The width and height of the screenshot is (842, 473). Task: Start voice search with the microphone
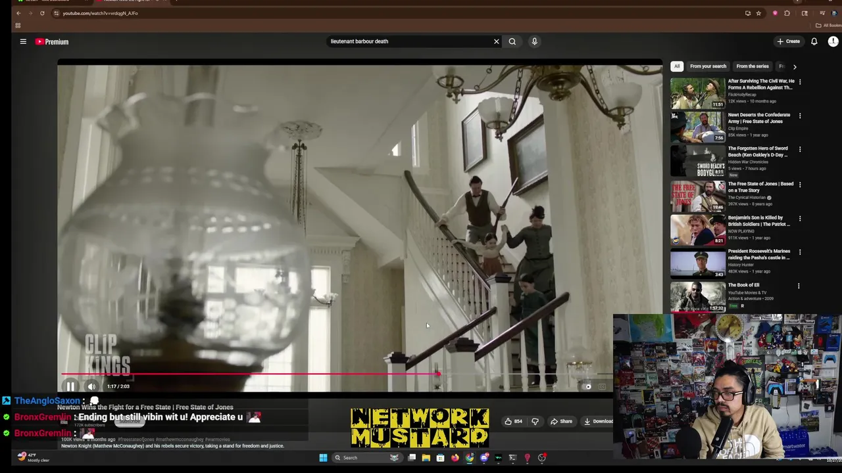click(534, 41)
